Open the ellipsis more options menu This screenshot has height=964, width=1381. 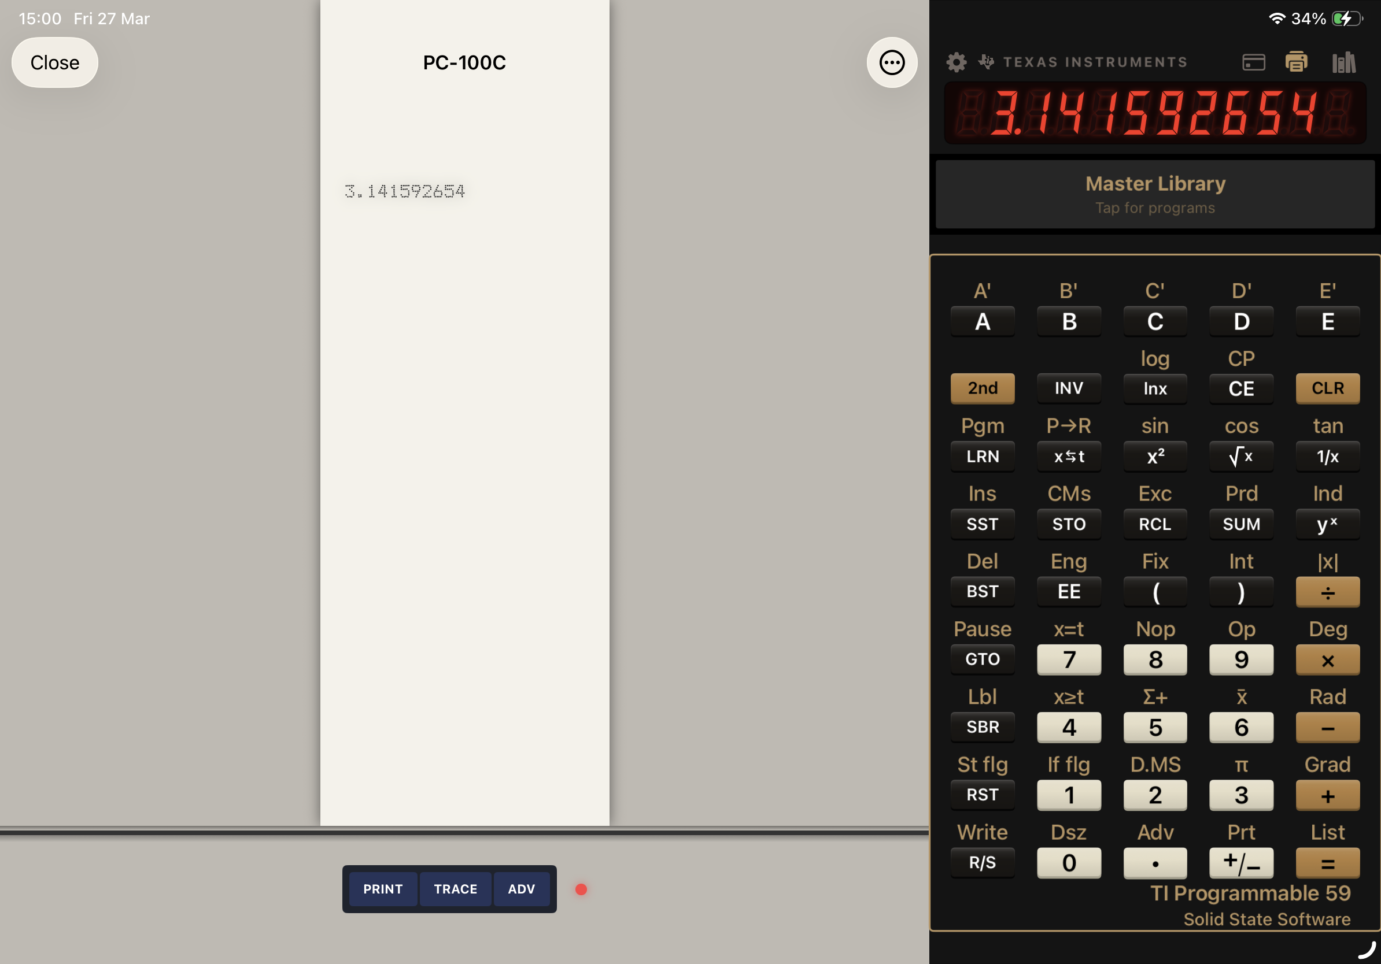[891, 62]
